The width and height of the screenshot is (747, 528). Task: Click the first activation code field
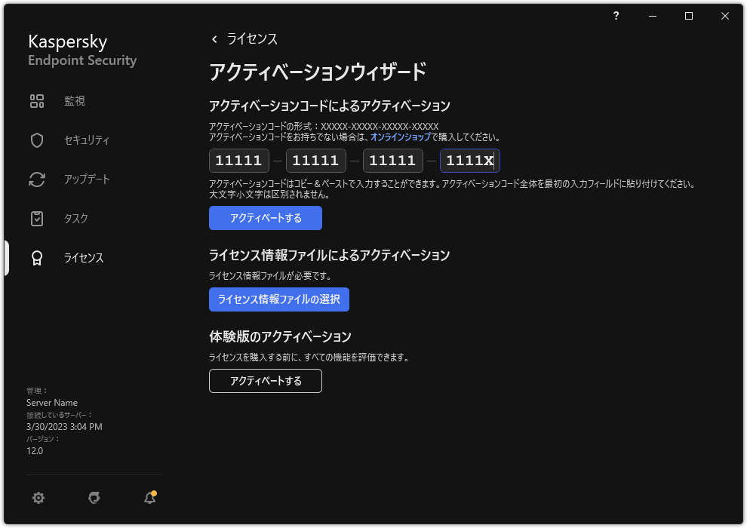point(238,160)
